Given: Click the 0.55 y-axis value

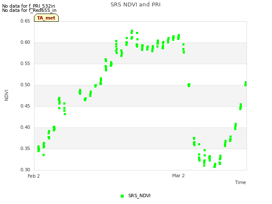Looking at the screenshot, I should (x=25, y=63).
